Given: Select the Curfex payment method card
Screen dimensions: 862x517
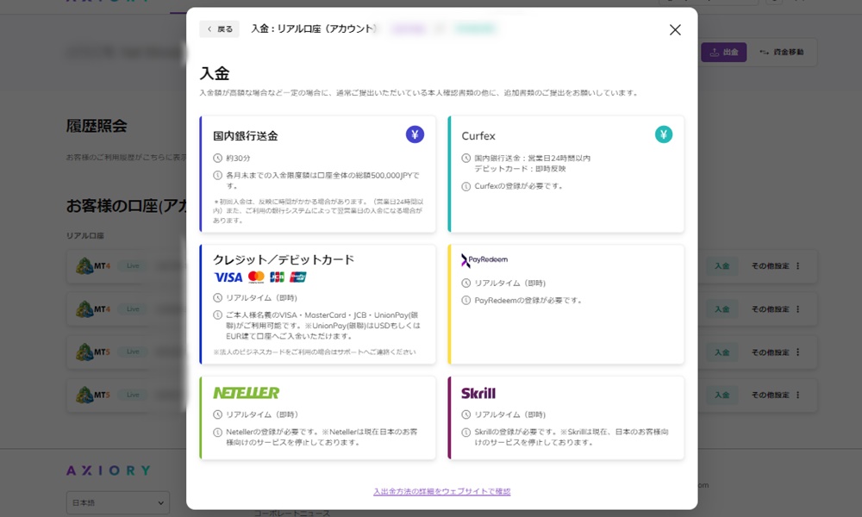Looking at the screenshot, I should [566, 172].
